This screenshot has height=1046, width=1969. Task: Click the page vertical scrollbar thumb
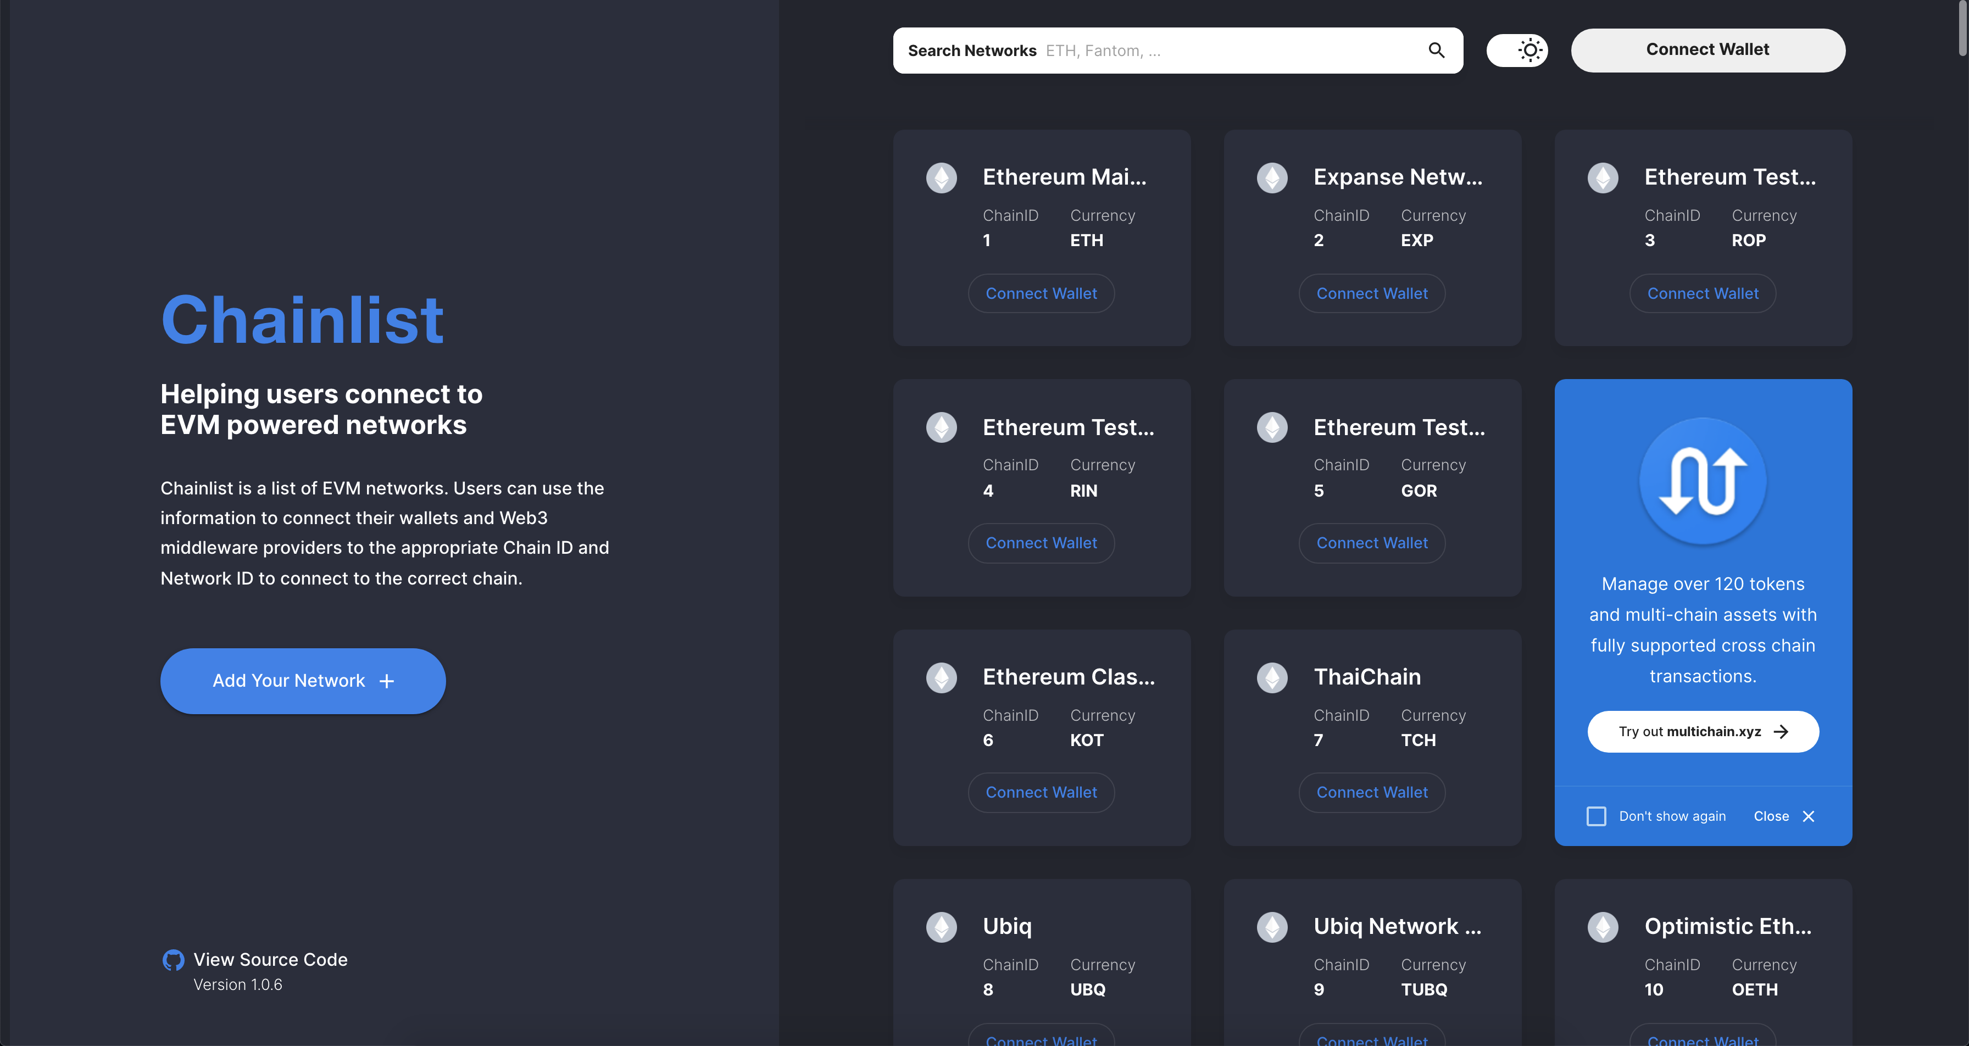(x=1962, y=27)
